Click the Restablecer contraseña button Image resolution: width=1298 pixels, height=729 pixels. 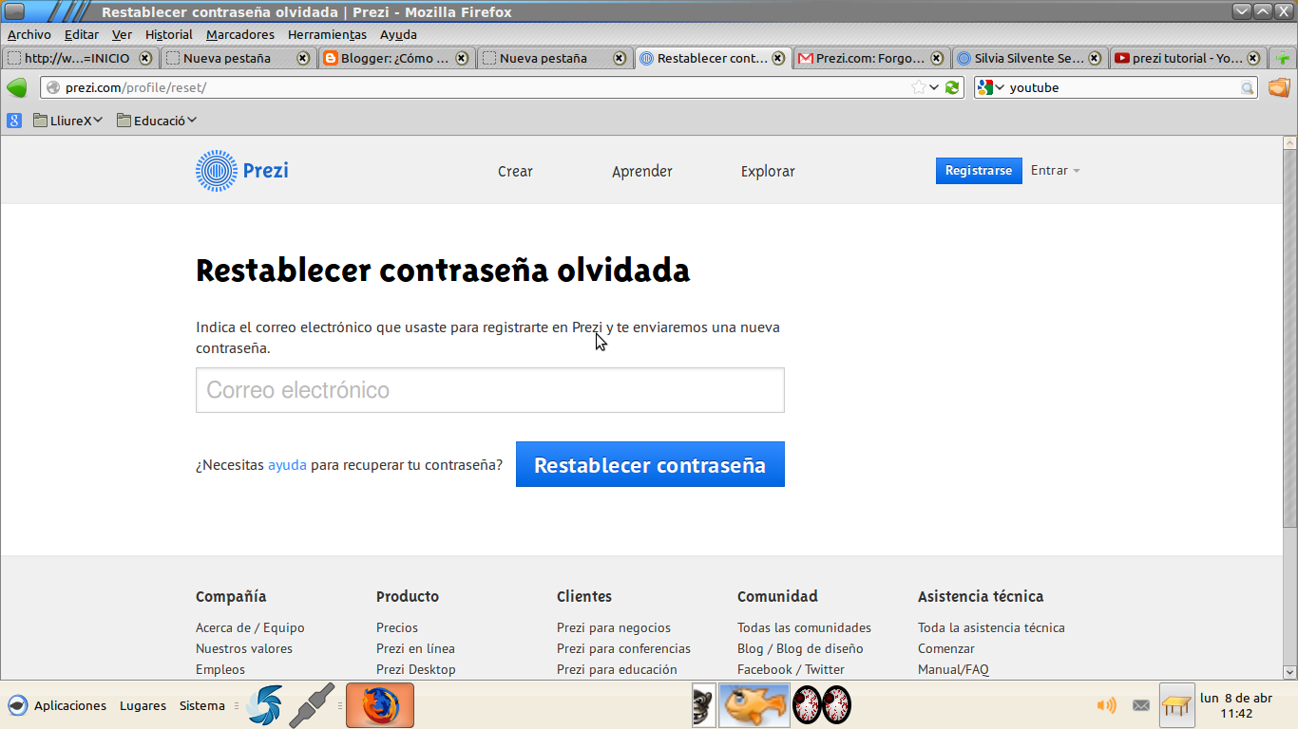click(x=650, y=464)
